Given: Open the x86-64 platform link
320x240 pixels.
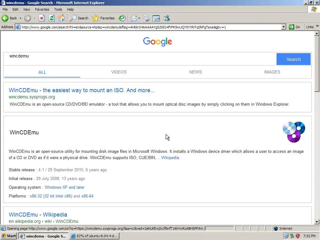Looking at the screenshot, I should coord(87,196).
